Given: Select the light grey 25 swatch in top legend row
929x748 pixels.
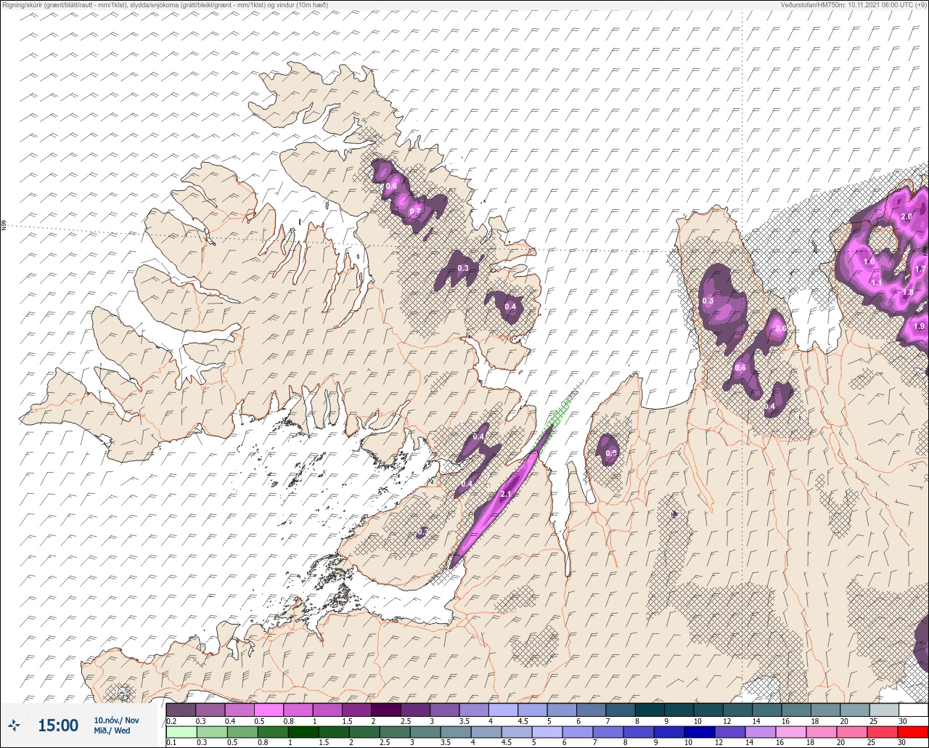Looking at the screenshot, I should click(x=884, y=710).
